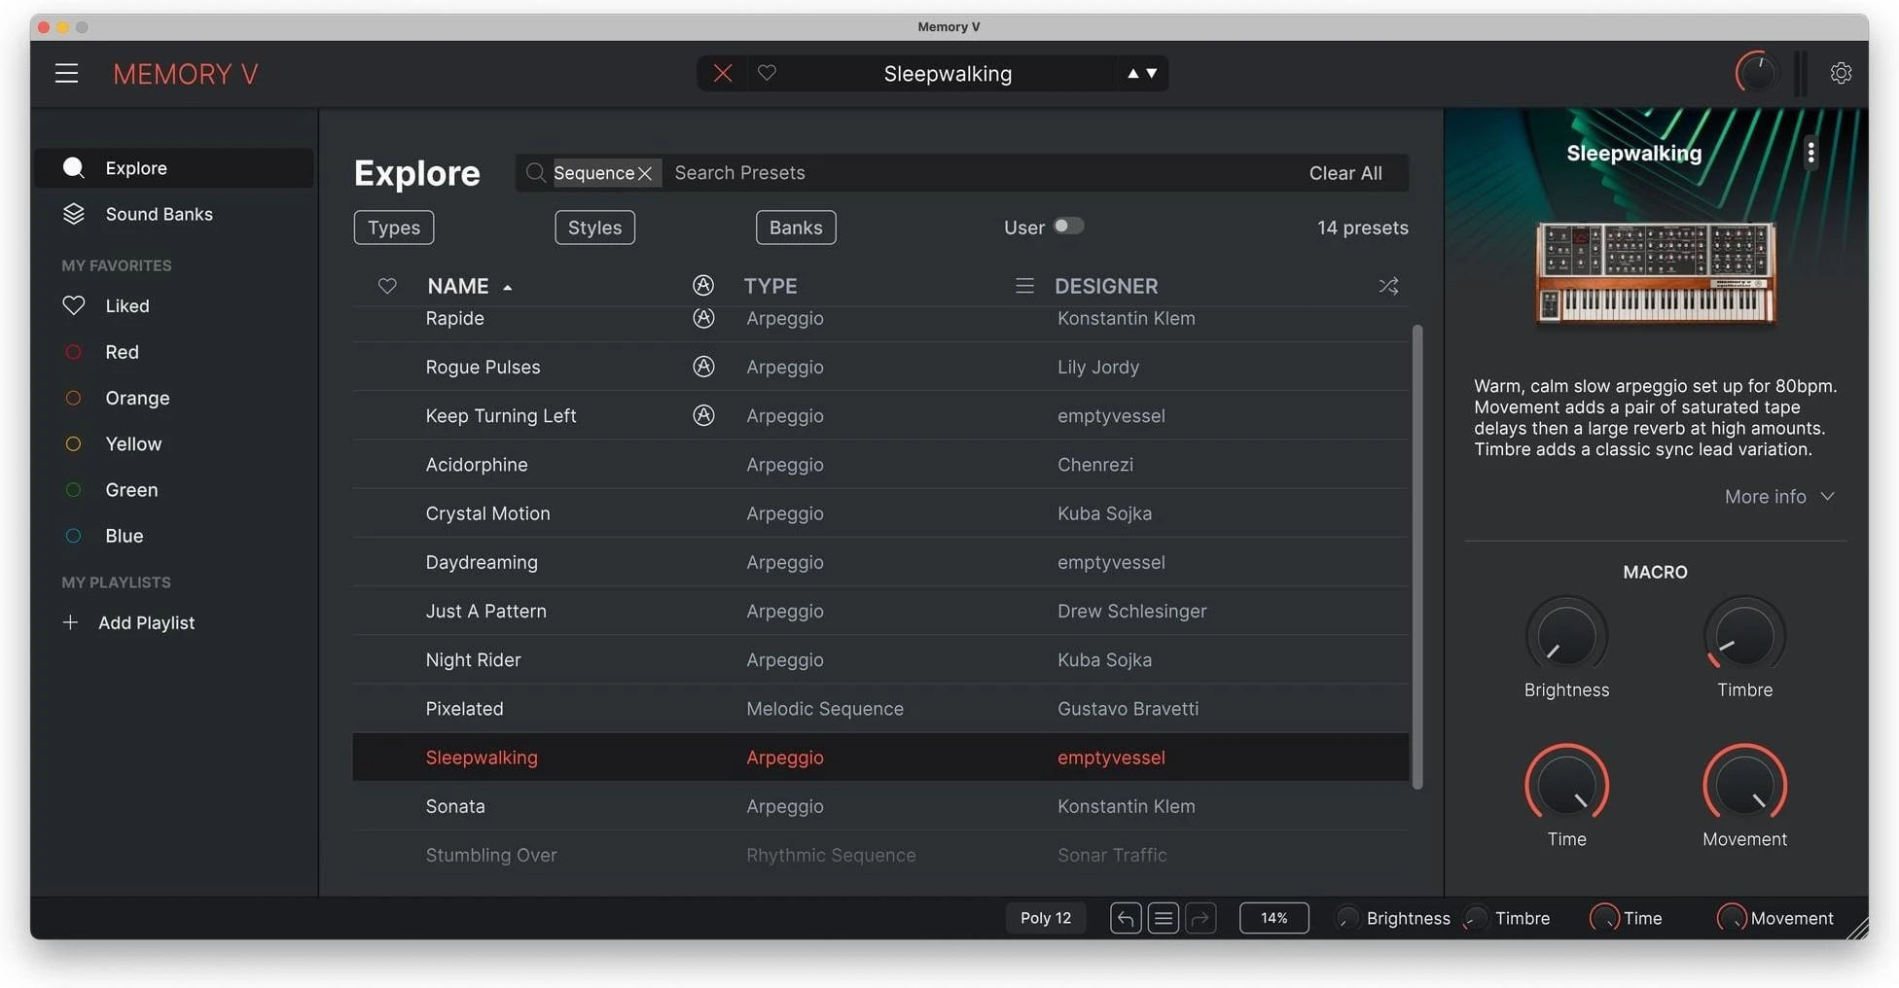Image resolution: width=1899 pixels, height=988 pixels.
Task: Select the Pixelated preset
Action: [880, 709]
